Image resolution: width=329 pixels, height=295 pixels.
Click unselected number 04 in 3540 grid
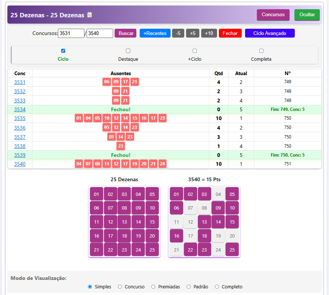218,194
